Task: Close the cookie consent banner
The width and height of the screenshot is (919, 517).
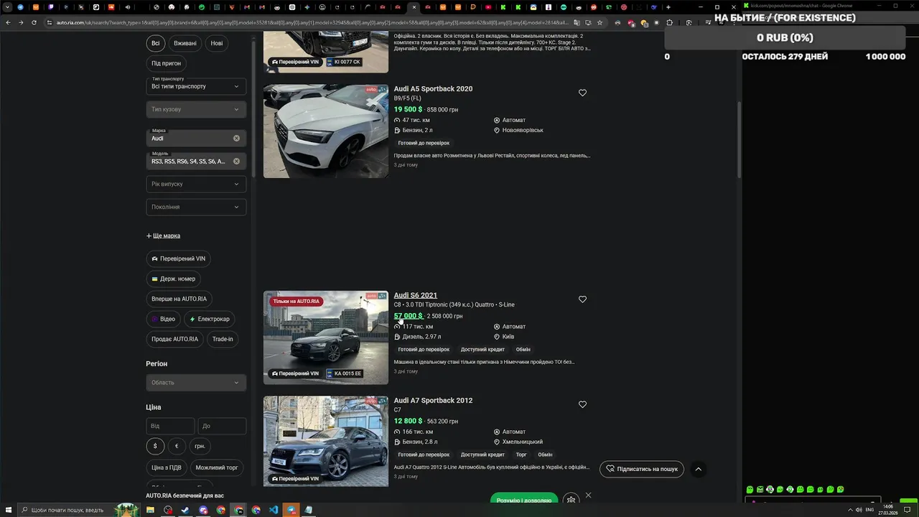Action: click(588, 495)
